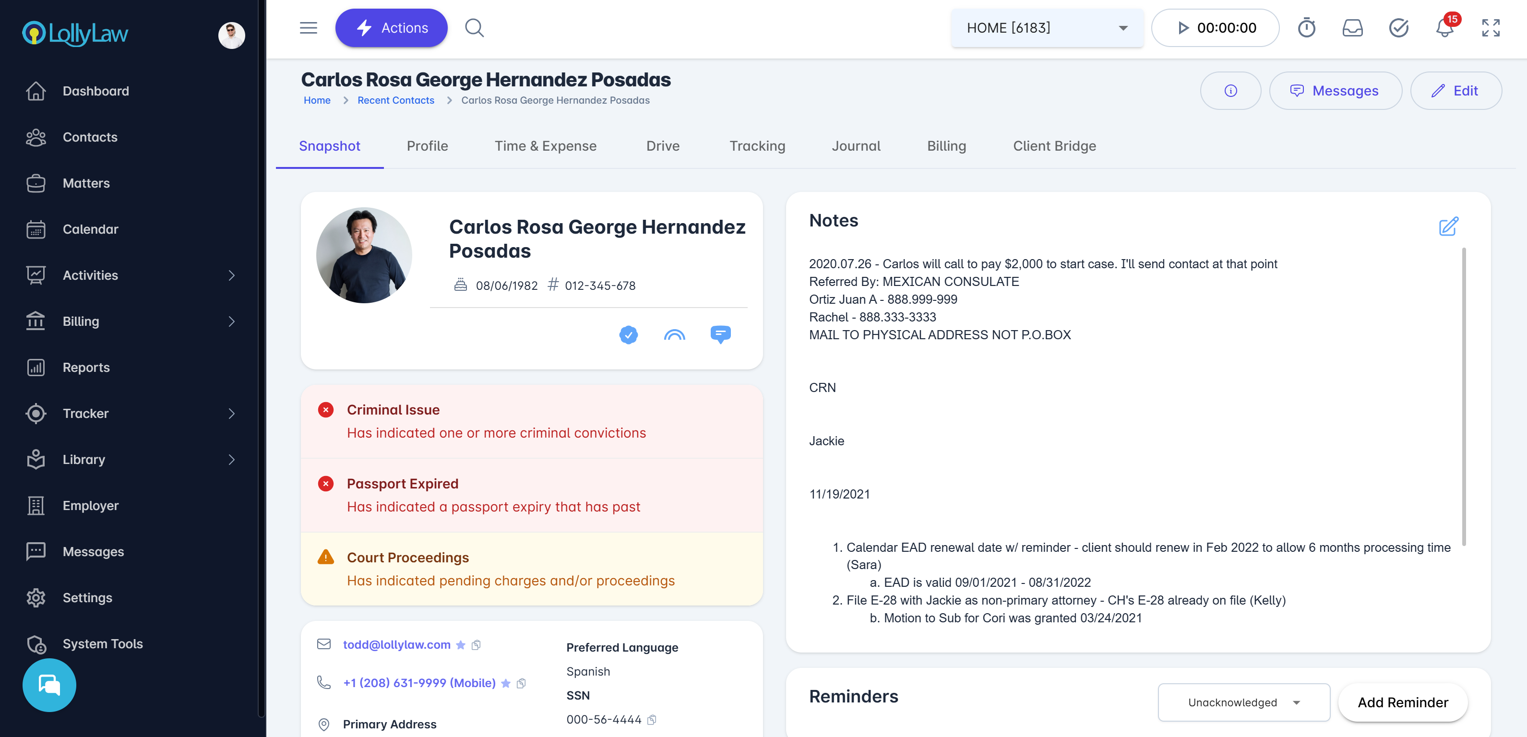Open the inbox tray icon
The image size is (1527, 737).
(1352, 28)
